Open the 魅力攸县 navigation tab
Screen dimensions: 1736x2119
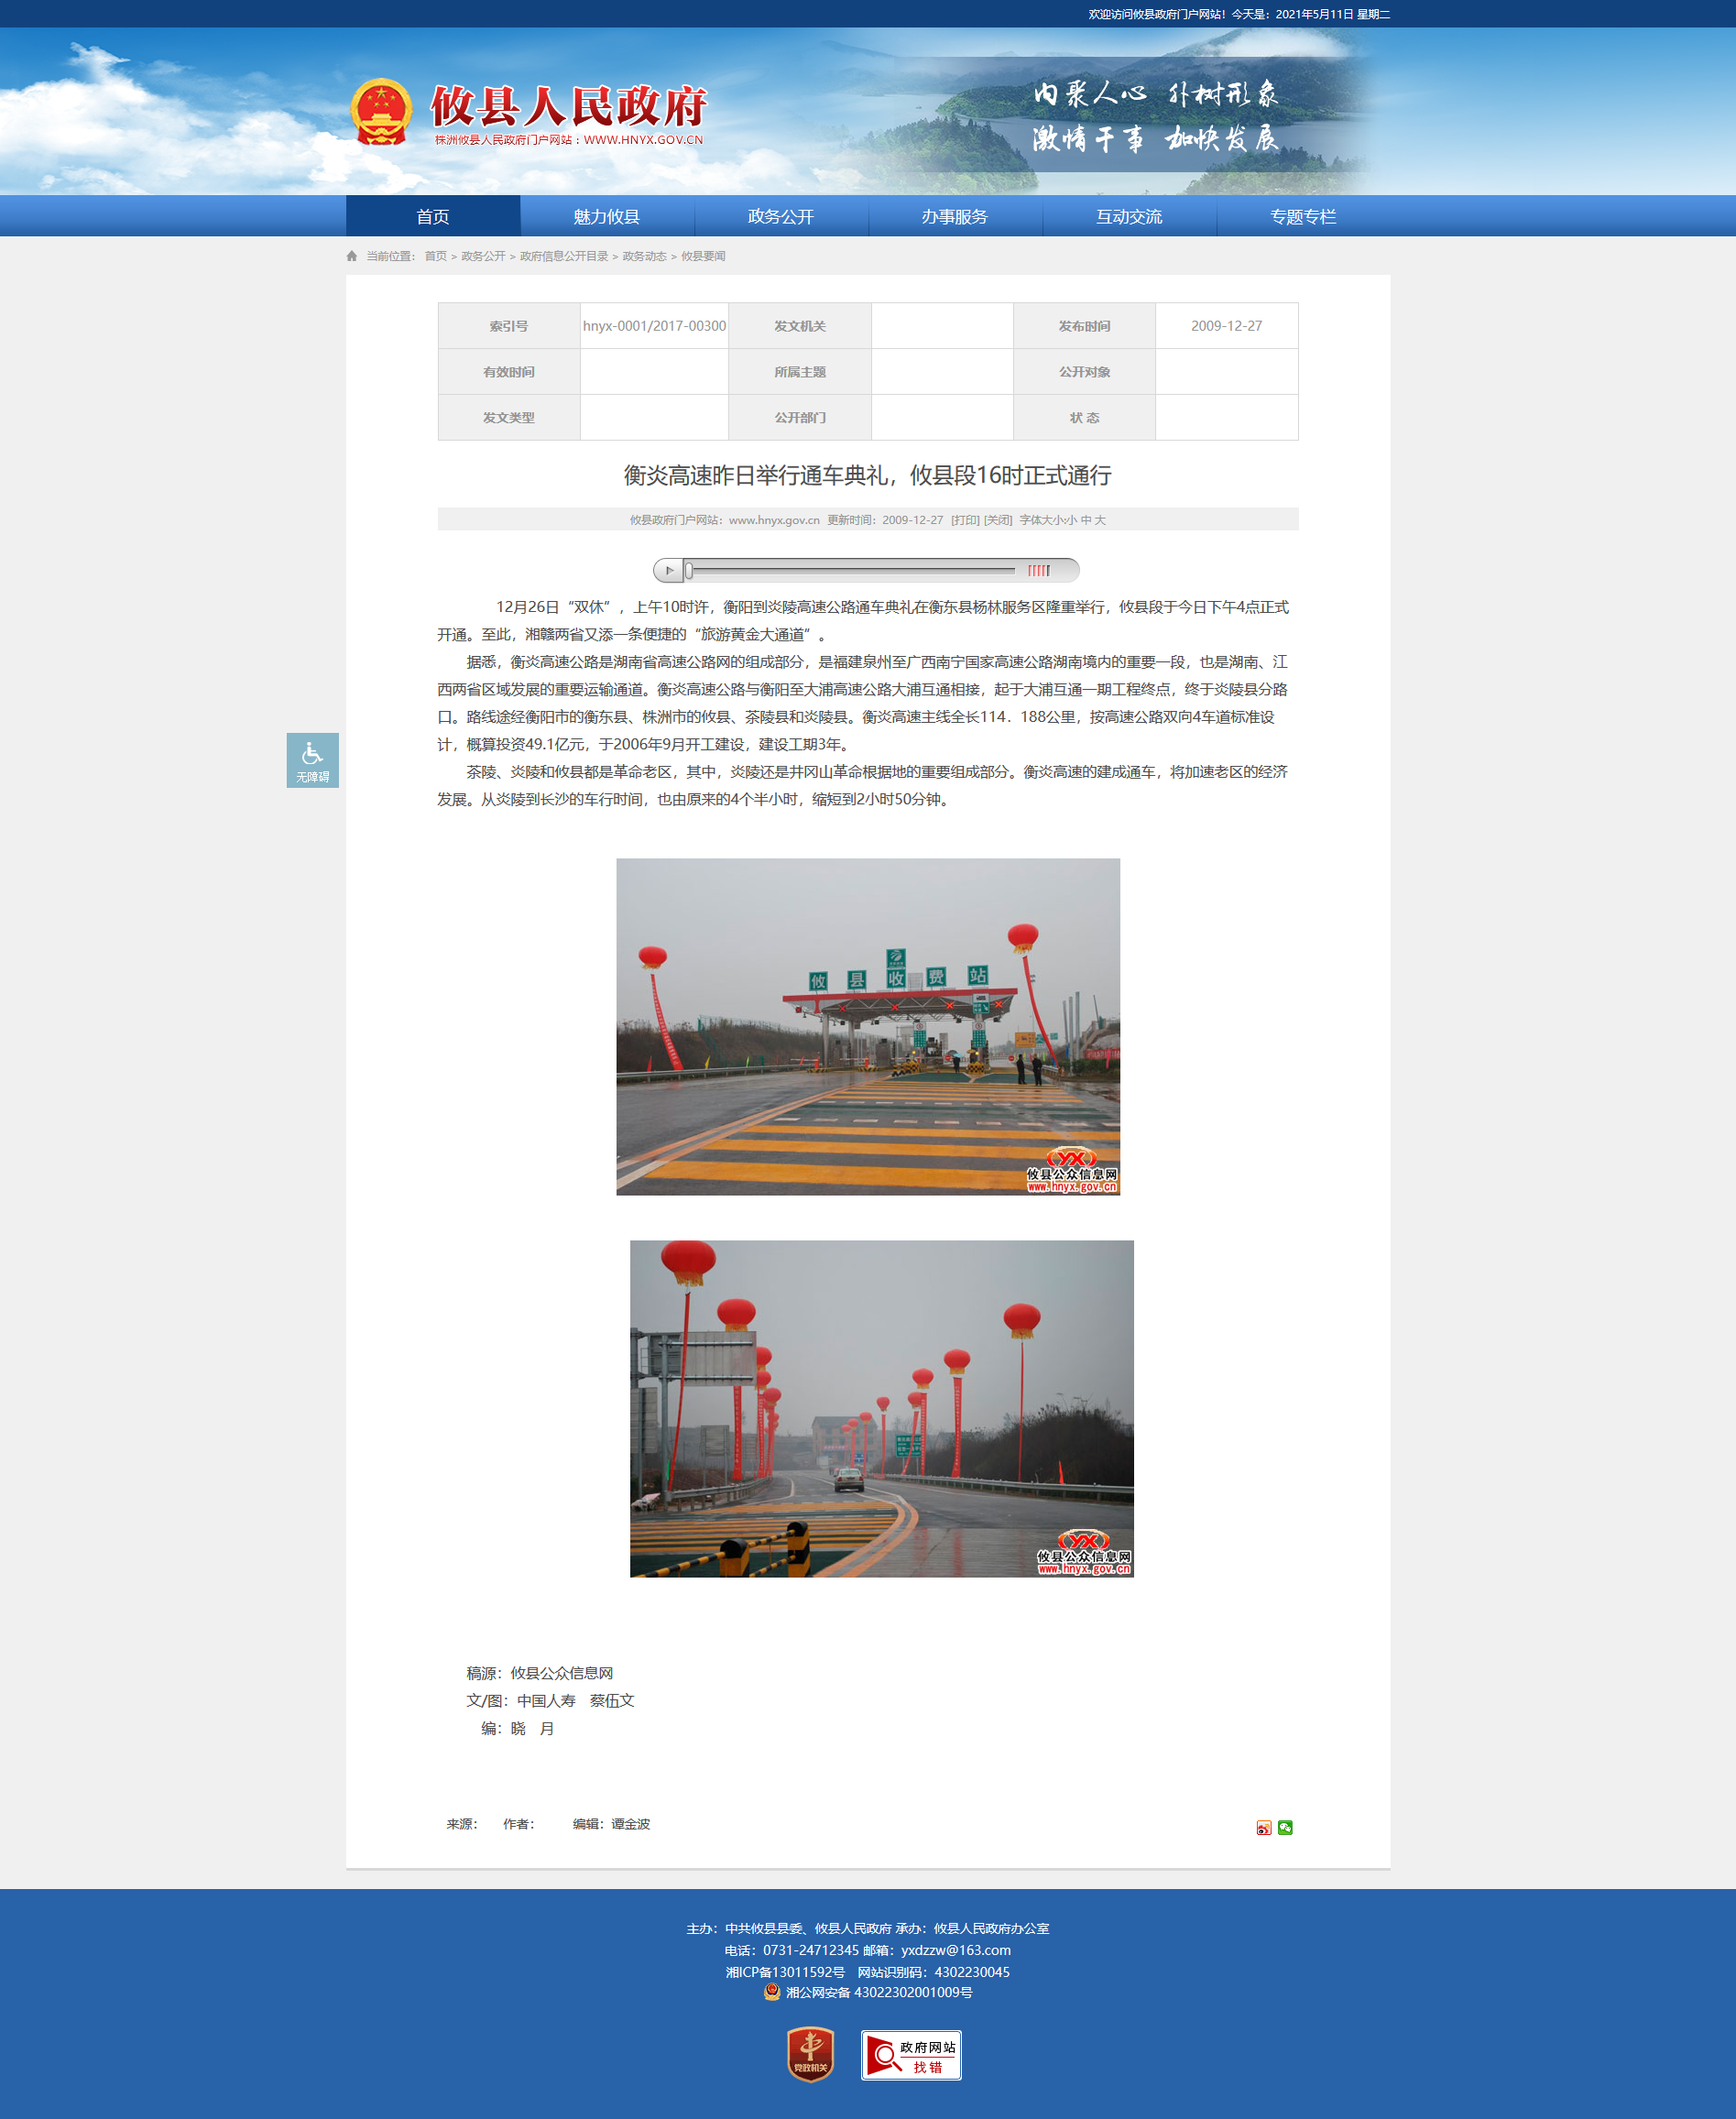(607, 216)
